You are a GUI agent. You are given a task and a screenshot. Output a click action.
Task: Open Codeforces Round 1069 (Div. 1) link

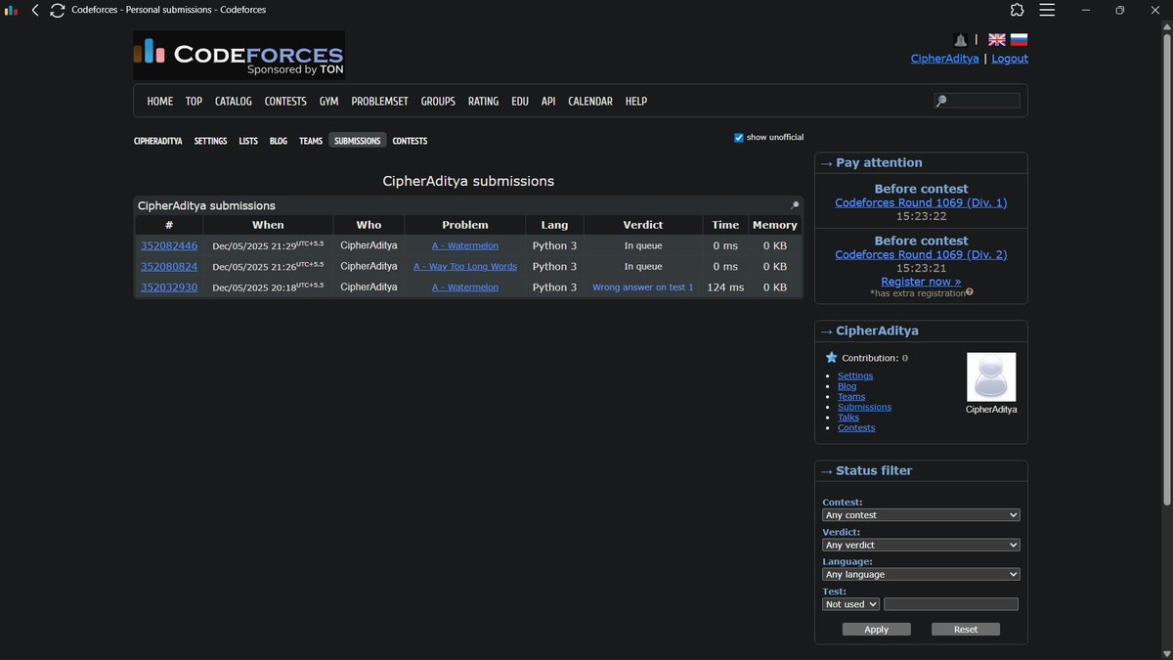921,203
